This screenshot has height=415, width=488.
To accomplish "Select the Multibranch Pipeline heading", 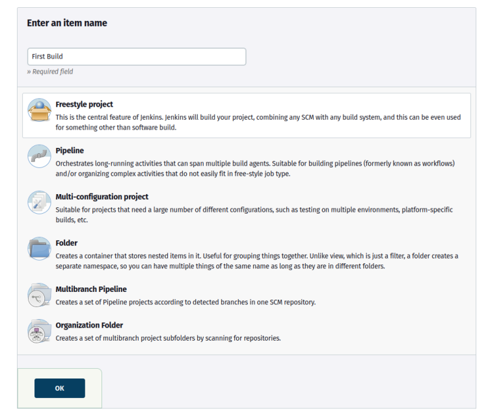I will click(x=91, y=289).
